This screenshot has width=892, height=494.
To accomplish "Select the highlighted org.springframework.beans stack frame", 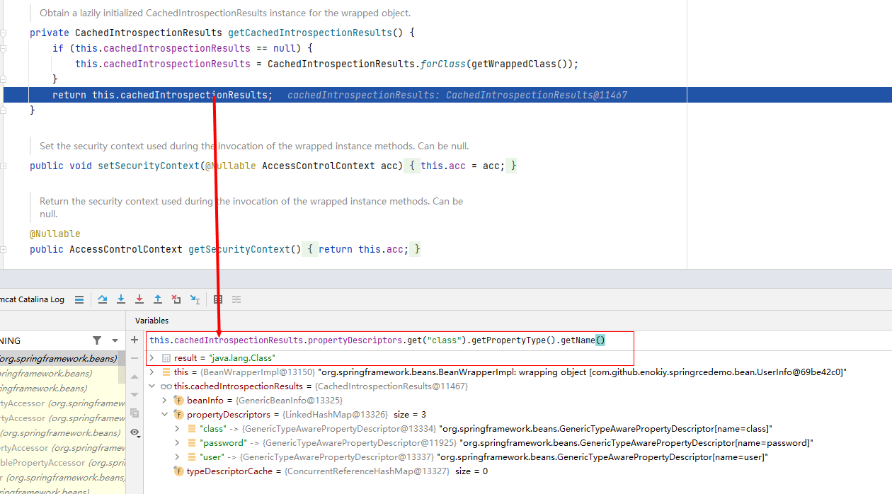I will coord(60,359).
